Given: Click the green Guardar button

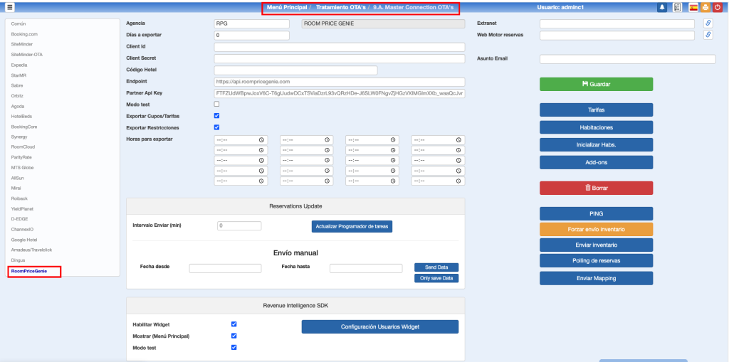Looking at the screenshot, I should (x=596, y=84).
